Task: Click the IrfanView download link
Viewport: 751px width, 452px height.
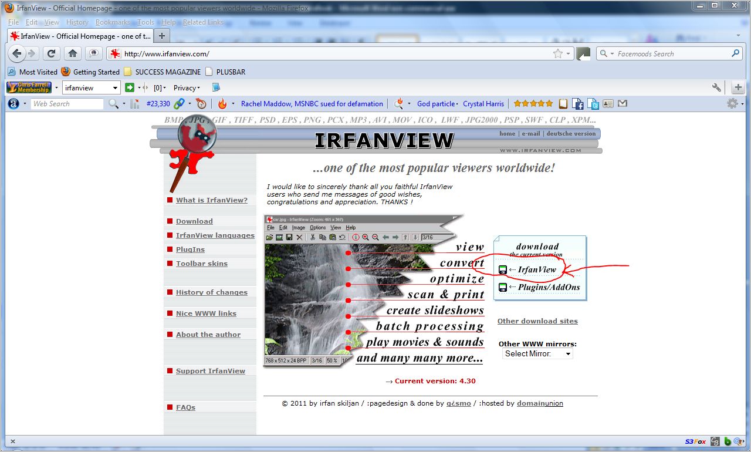Action: coord(536,269)
